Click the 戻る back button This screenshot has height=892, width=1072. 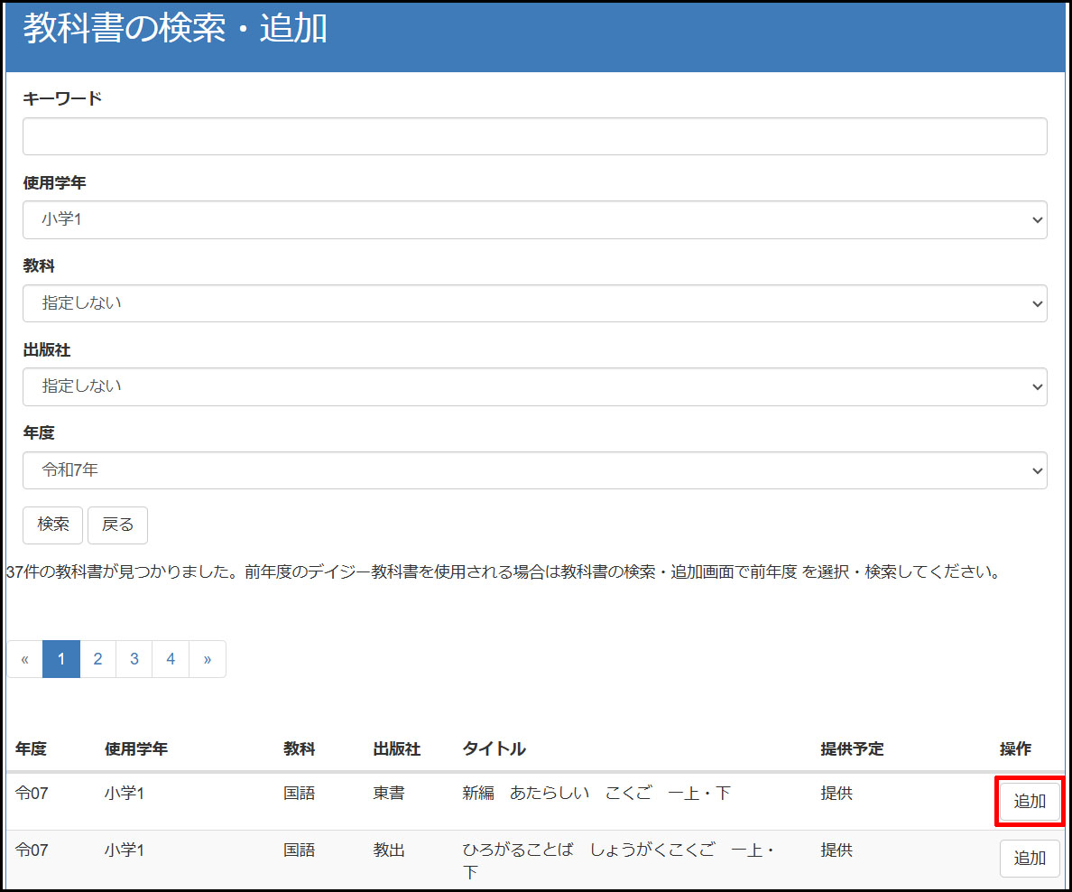click(117, 525)
